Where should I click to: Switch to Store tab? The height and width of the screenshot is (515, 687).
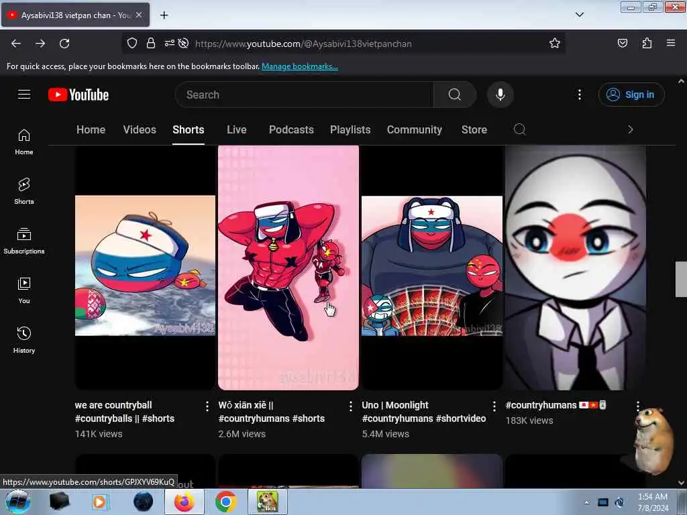point(474,129)
